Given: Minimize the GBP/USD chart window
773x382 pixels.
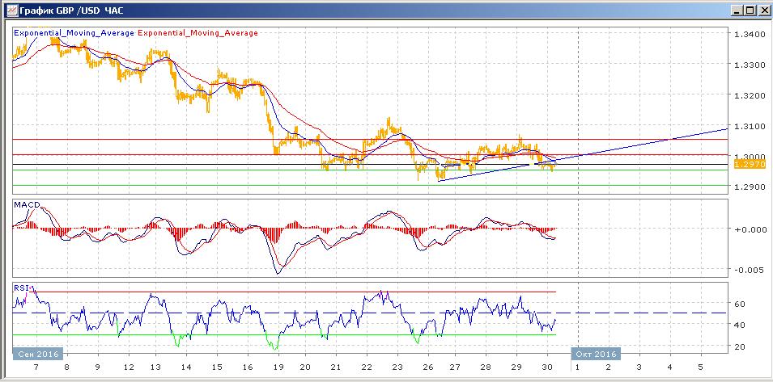Looking at the screenshot, I should [x=735, y=10].
